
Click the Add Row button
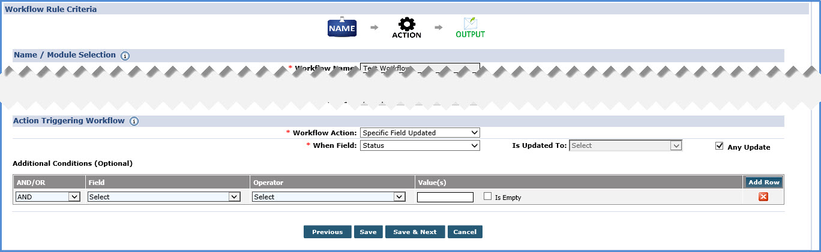(763, 182)
